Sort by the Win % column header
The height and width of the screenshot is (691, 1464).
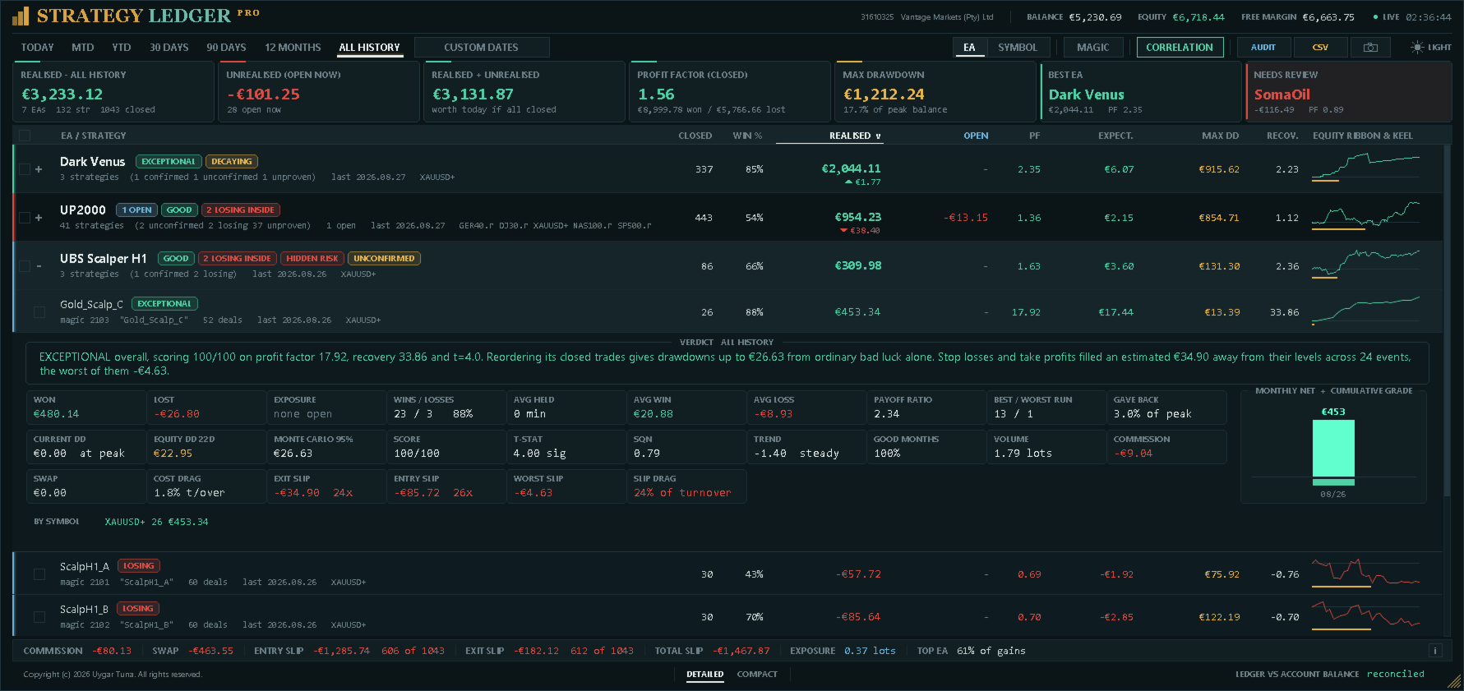coord(747,136)
